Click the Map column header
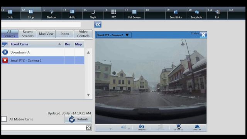 tap(78, 44)
